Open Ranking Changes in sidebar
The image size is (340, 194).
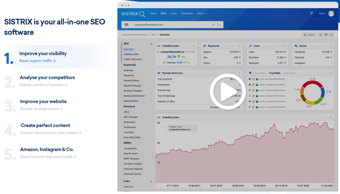pyautogui.click(x=133, y=91)
